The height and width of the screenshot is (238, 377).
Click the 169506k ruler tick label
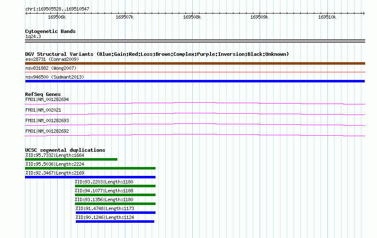[x=57, y=17]
